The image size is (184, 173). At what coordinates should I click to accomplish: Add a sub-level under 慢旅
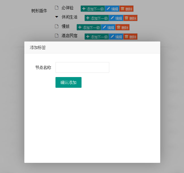pos(89,27)
